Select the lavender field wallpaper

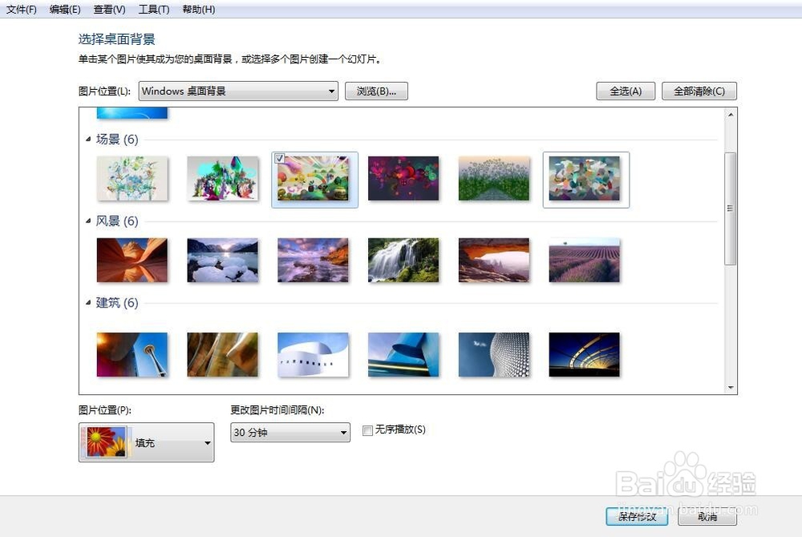click(x=585, y=260)
